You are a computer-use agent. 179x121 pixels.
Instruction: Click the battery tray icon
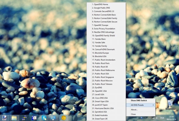coord(150,118)
